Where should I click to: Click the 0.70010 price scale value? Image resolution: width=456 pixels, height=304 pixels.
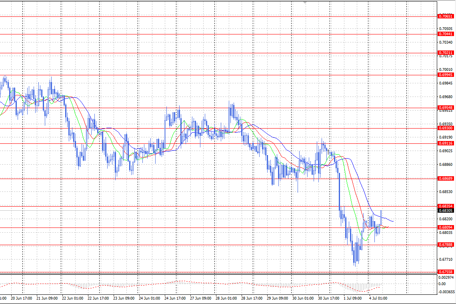pyautogui.click(x=446, y=70)
